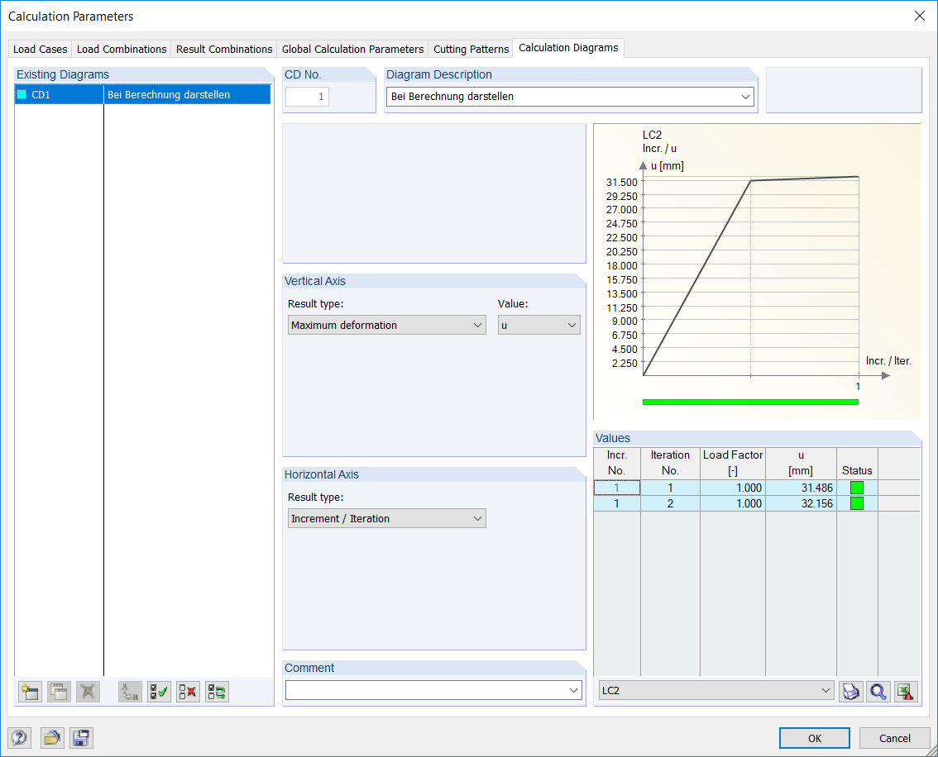This screenshot has height=757, width=938.
Task: Open Increment / Iteration dropdown
Action: pos(386,519)
